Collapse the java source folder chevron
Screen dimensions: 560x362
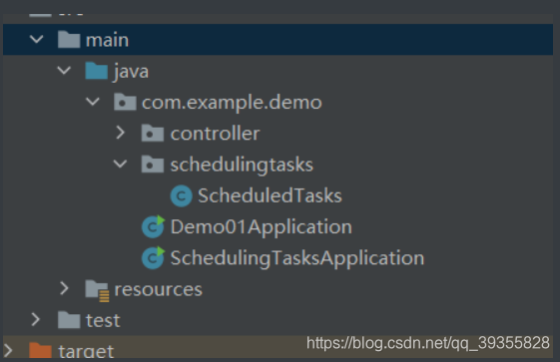pos(64,70)
